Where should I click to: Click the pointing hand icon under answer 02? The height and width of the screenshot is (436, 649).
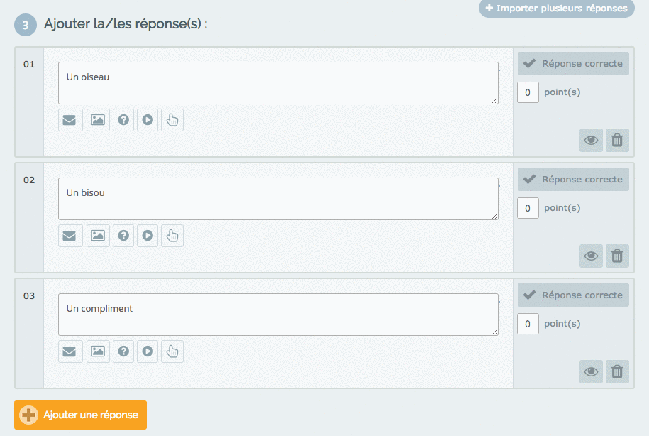(x=172, y=236)
